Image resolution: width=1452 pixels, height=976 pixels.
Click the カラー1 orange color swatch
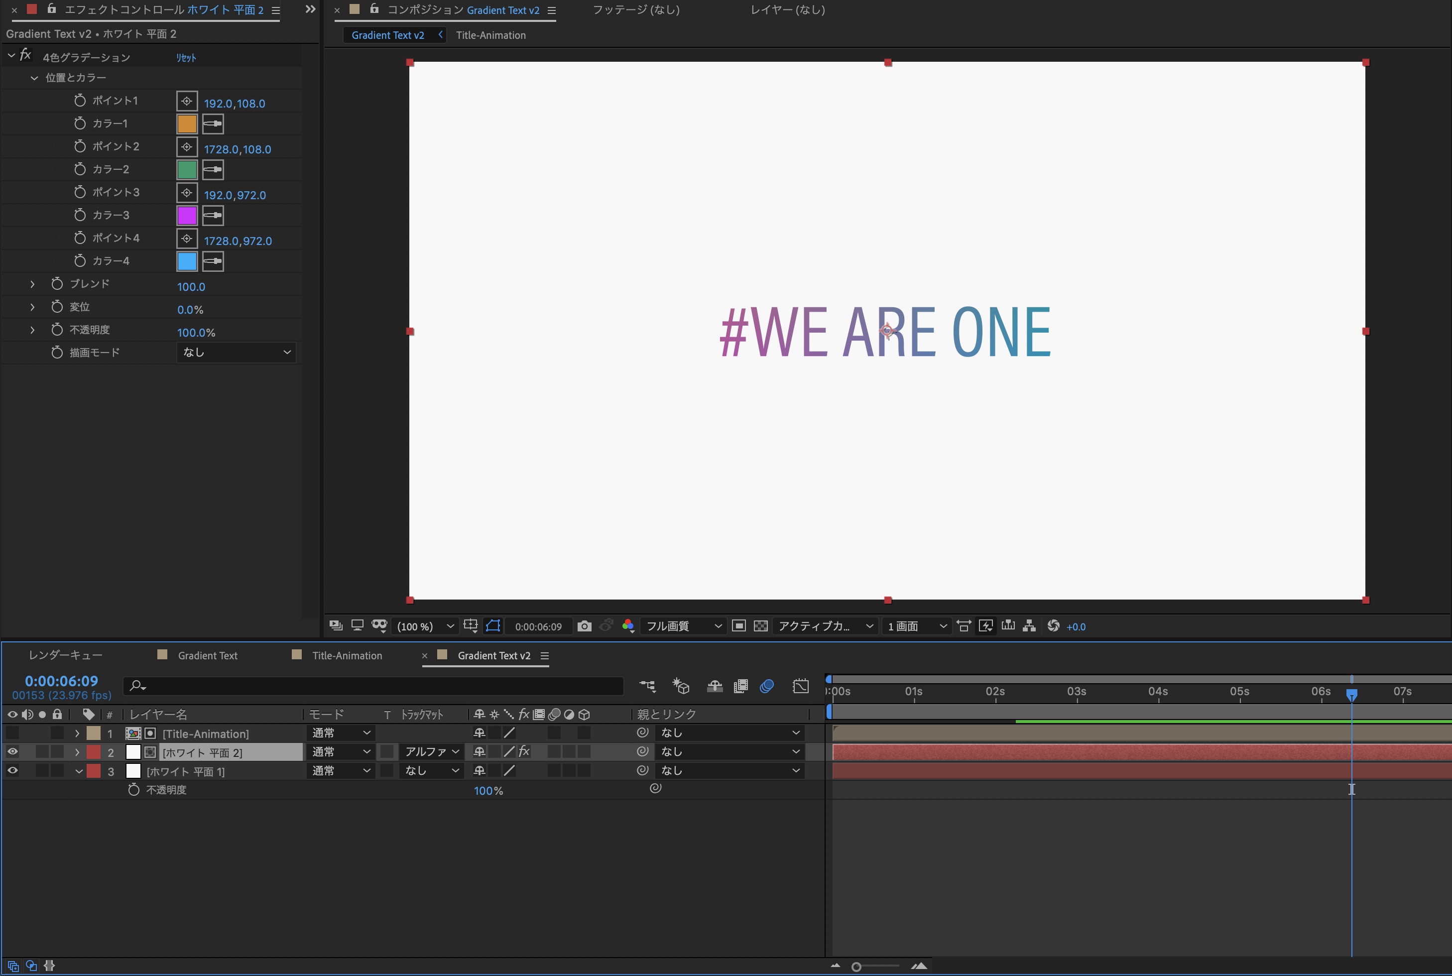[187, 124]
